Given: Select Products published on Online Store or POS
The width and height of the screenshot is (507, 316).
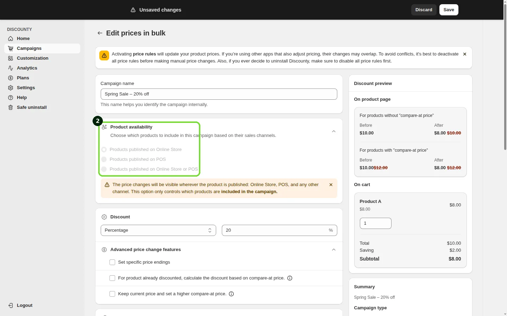Looking at the screenshot, I should (104, 169).
